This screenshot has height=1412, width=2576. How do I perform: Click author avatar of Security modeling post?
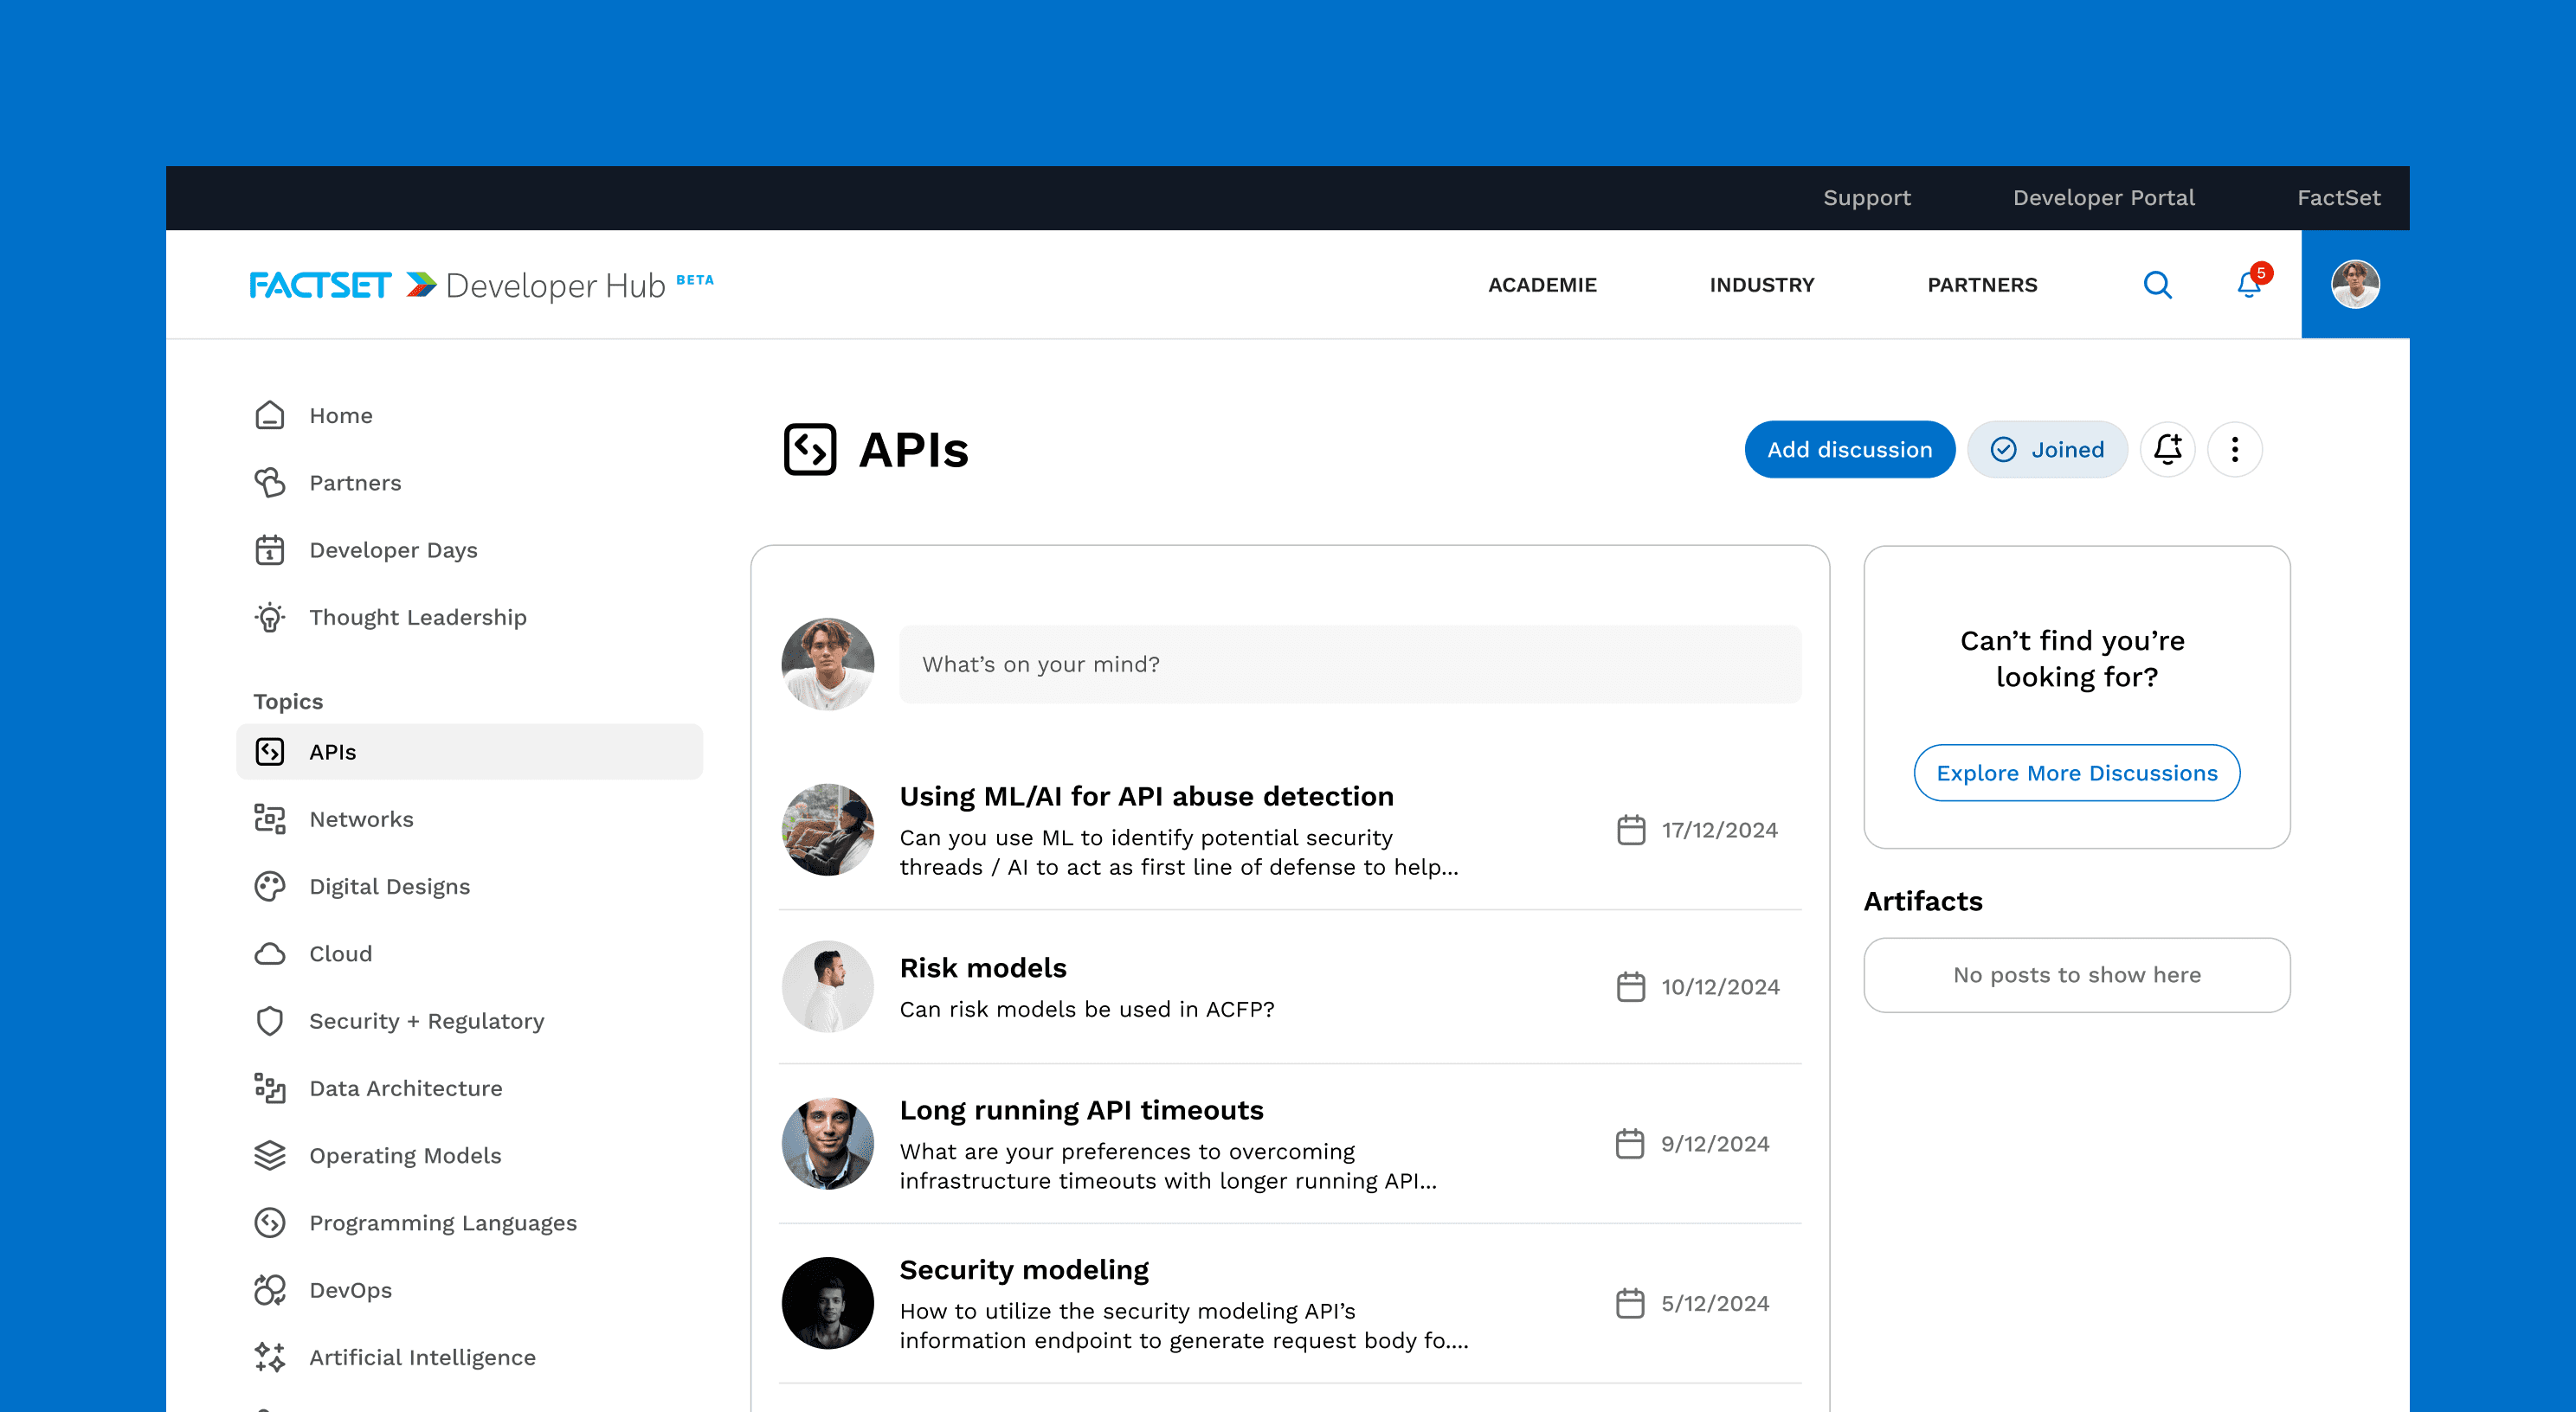[828, 1304]
